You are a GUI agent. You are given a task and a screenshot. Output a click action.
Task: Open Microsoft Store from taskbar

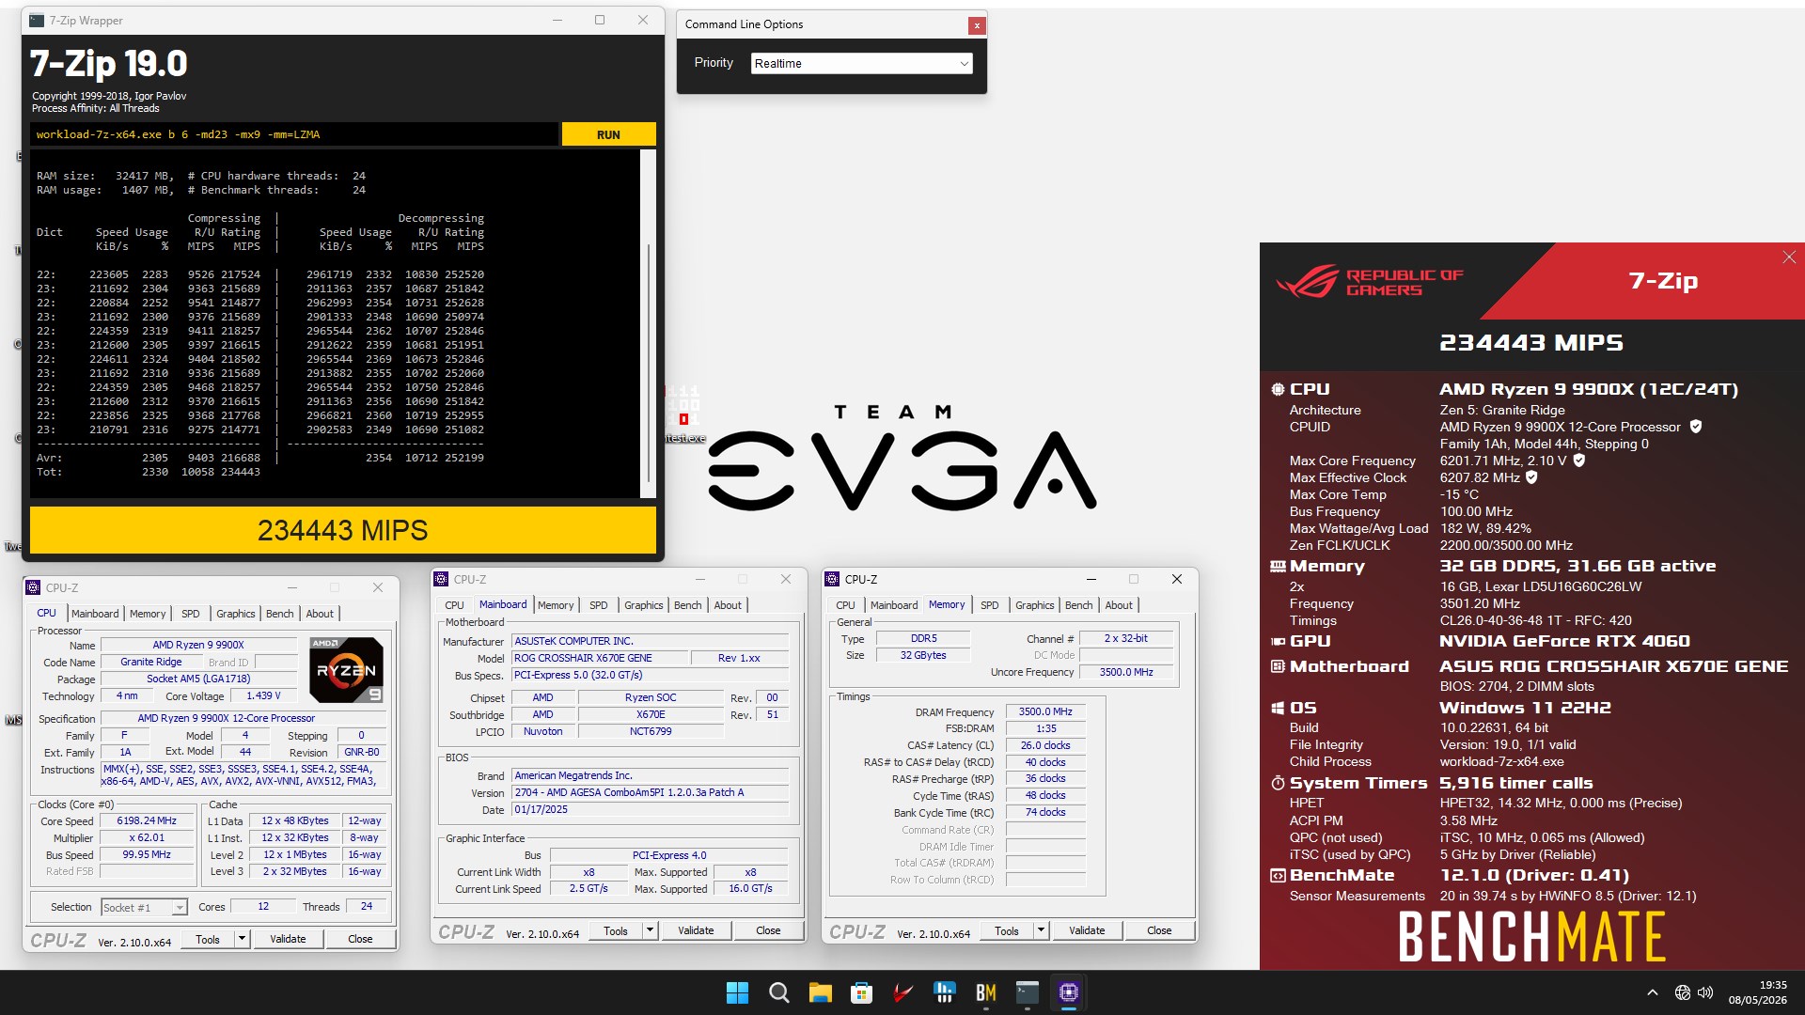pyautogui.click(x=862, y=992)
